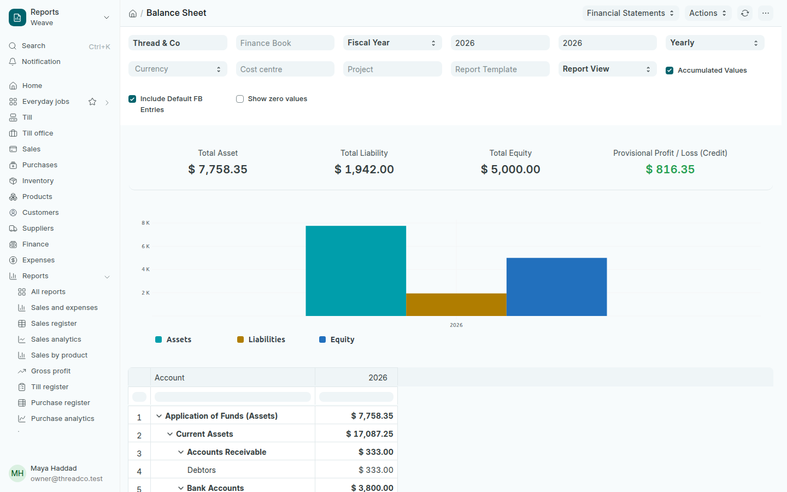Screen dimensions: 787x492
Task: Toggle the Assets legend swatch
Action: coord(158,339)
